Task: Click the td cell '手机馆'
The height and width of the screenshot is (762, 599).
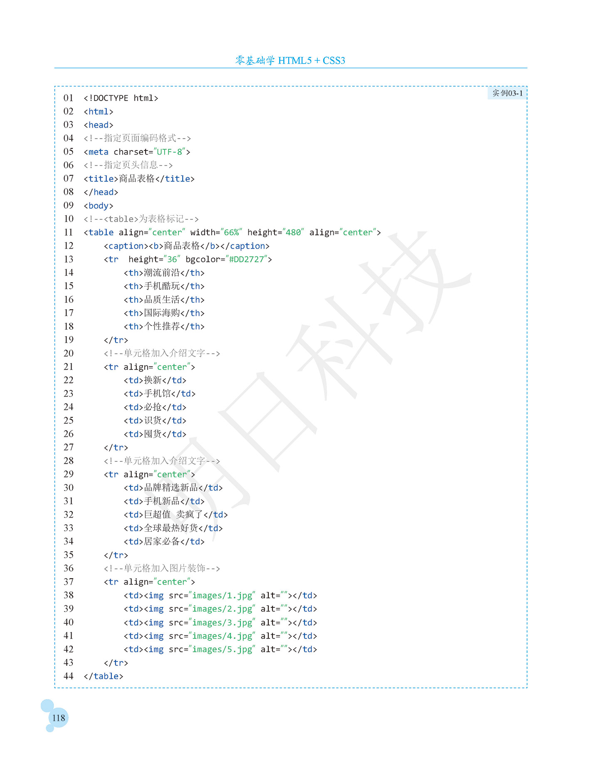Action: [x=159, y=394]
